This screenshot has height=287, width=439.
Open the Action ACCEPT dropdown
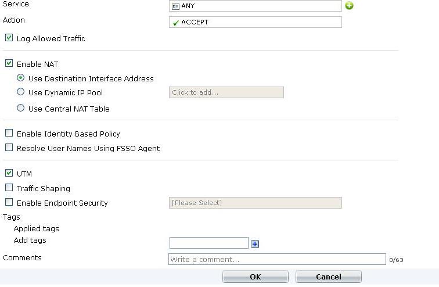pos(256,23)
